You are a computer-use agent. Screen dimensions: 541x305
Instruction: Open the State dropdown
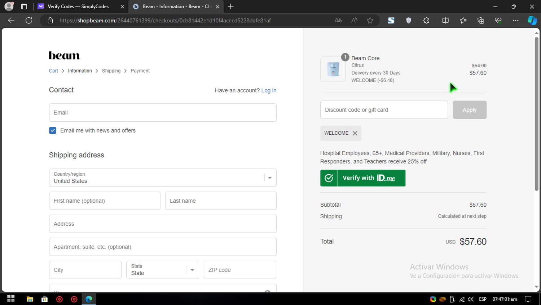pos(163,270)
